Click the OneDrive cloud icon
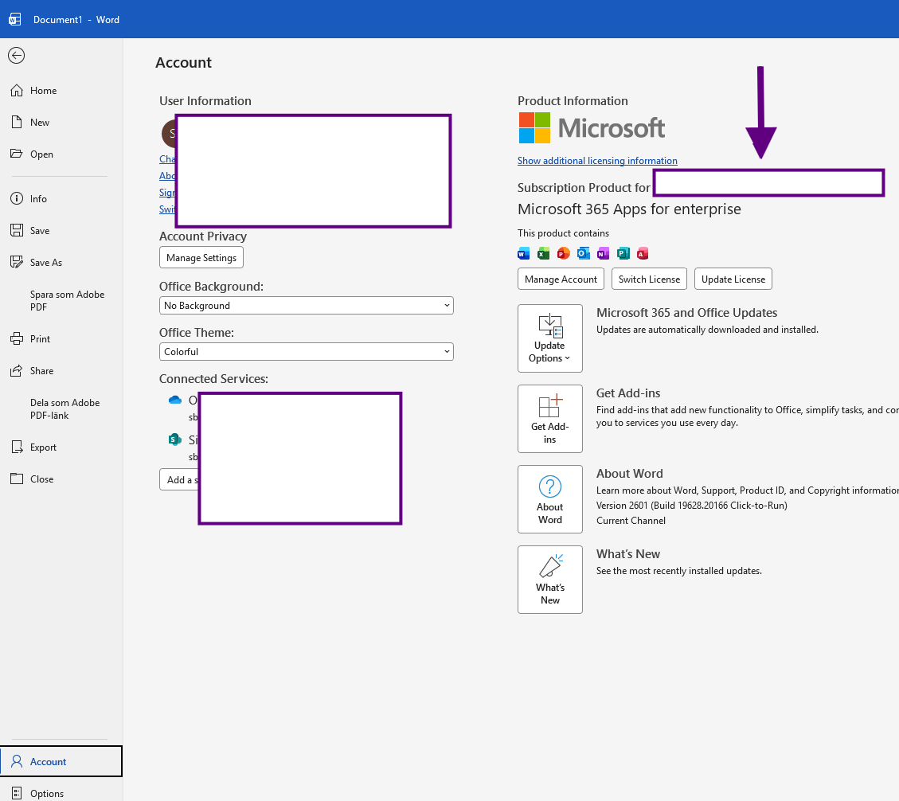This screenshot has height=801, width=899. pos(175,400)
